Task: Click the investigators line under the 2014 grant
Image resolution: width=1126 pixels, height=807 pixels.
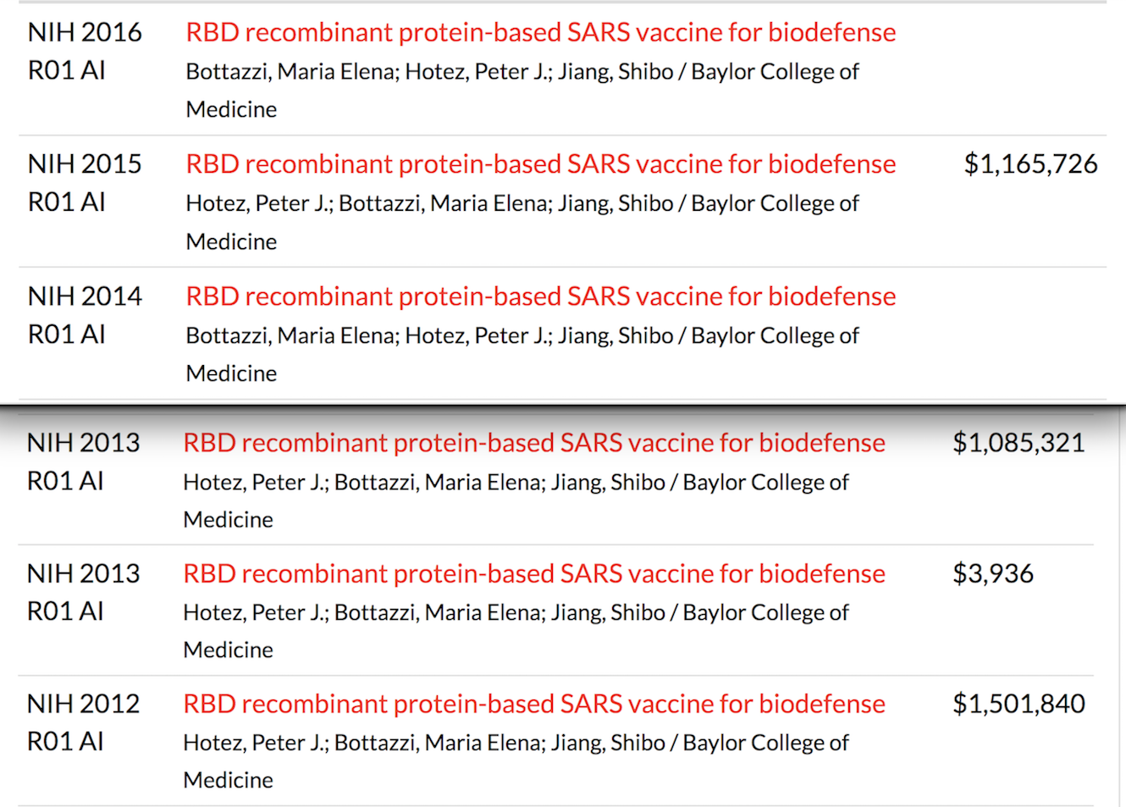Action: (522, 336)
